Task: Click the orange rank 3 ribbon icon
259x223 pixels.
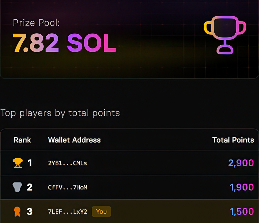Action: point(17,212)
